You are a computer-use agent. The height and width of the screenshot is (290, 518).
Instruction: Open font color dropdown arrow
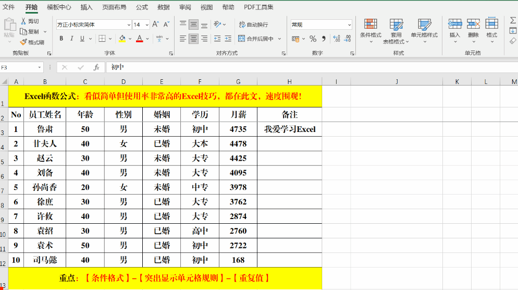[147, 39]
